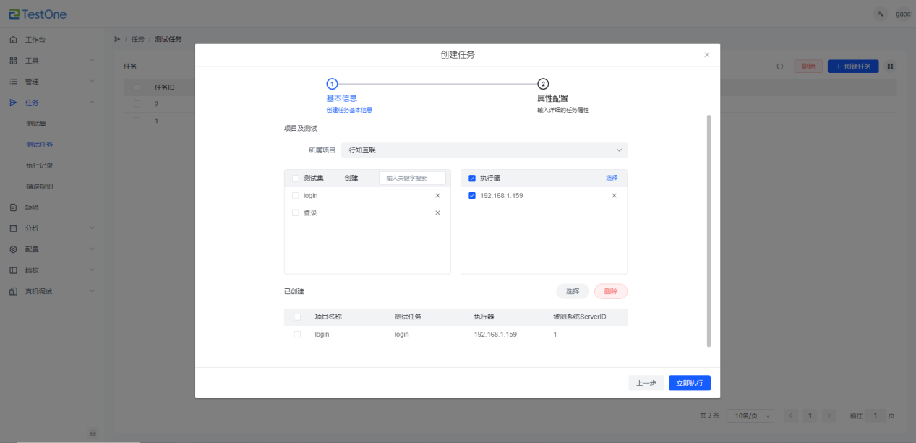Click the 真机调试 device icon in sidebar
This screenshot has height=443, width=916.
coord(13,291)
